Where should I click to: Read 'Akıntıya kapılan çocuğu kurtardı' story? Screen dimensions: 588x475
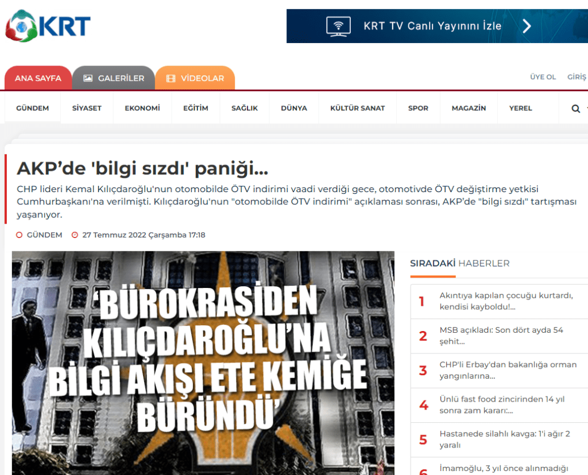(505, 301)
